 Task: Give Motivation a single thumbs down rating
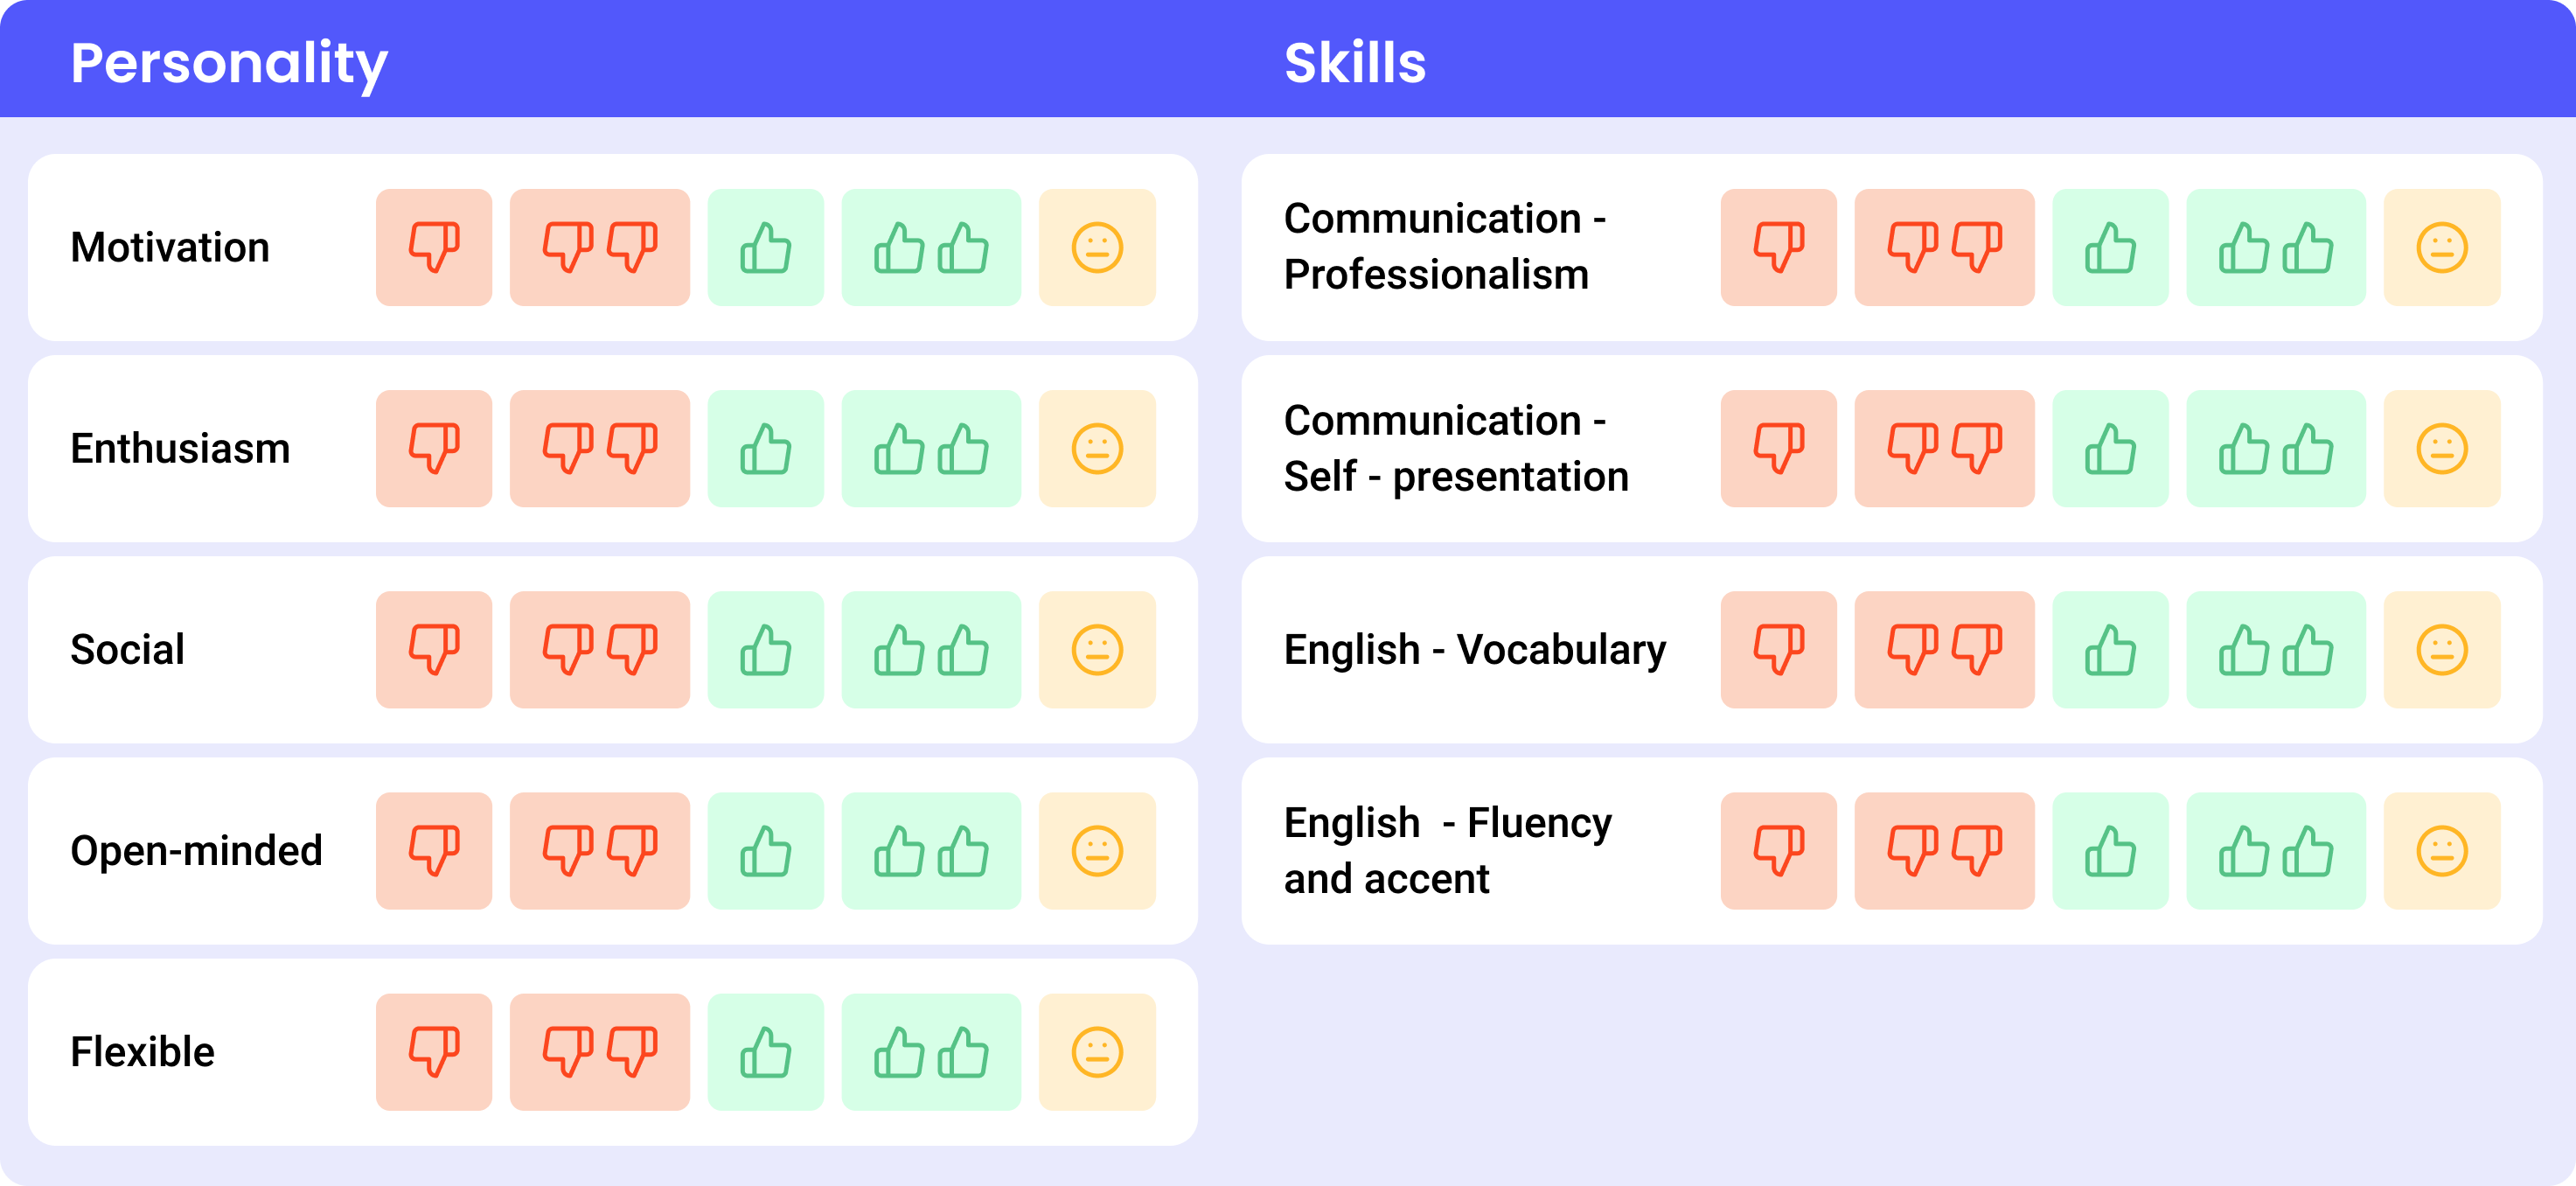pyautogui.click(x=433, y=247)
